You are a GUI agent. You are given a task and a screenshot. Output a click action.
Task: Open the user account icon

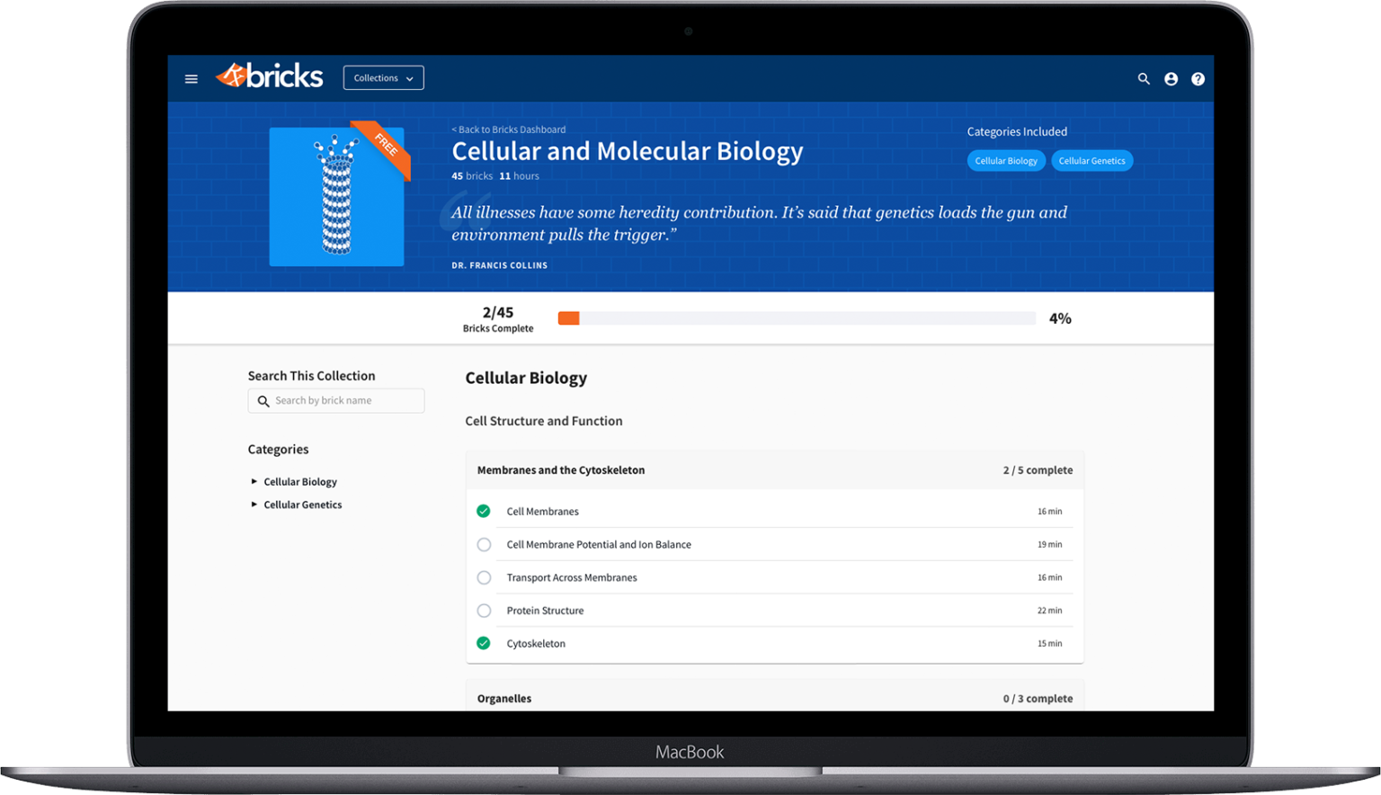(1171, 79)
